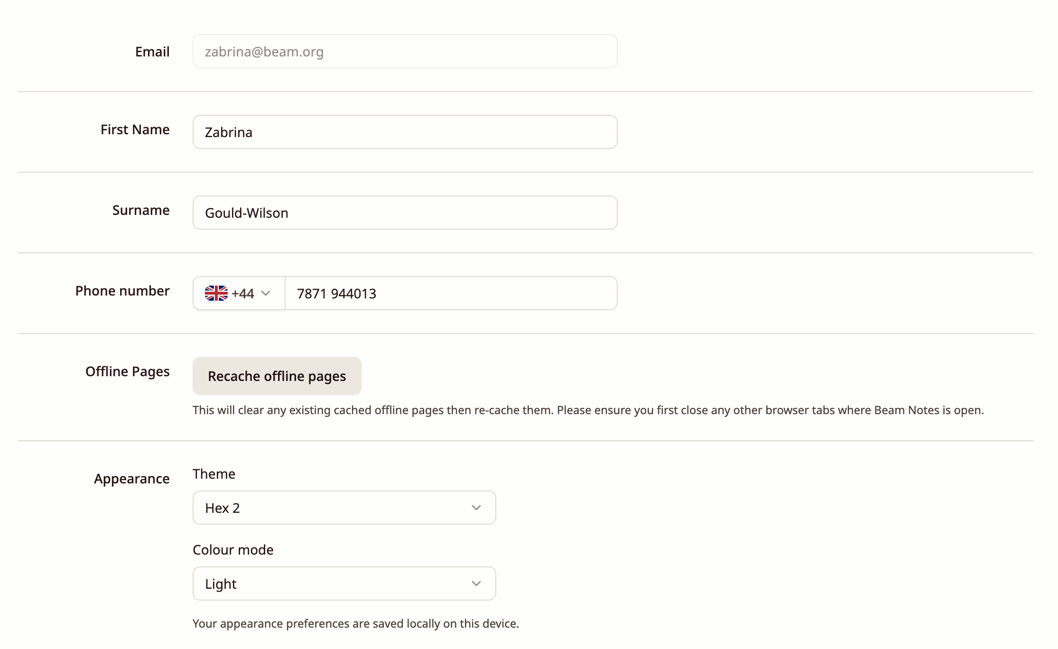Focus the Email field with zabrina@beam.org
1058x649 pixels.
[x=405, y=51]
